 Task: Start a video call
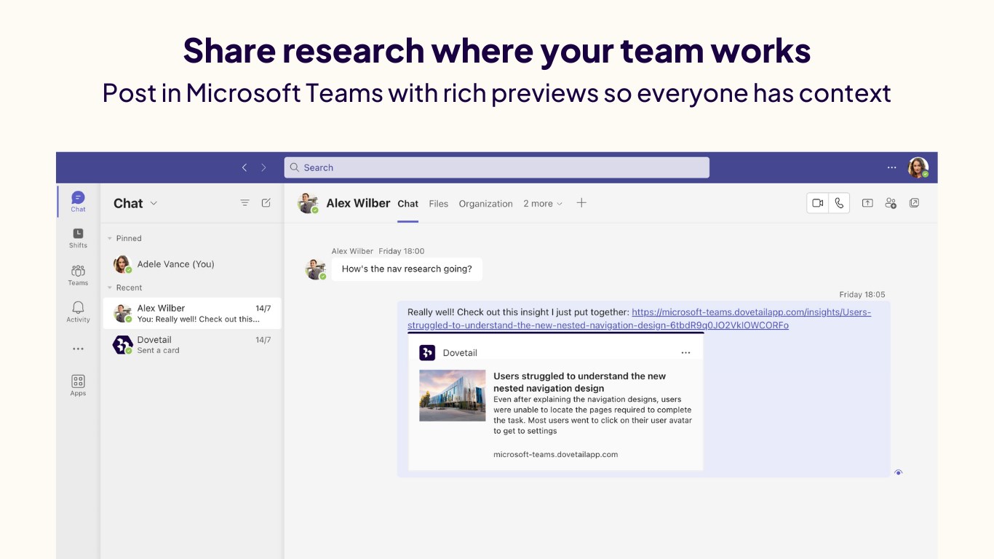[818, 203]
